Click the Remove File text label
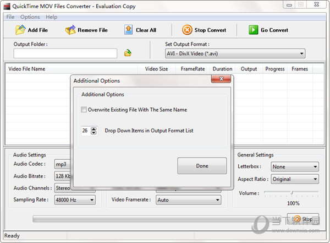Image resolution: width=330 pixels, height=243 pixels. pos(92,30)
